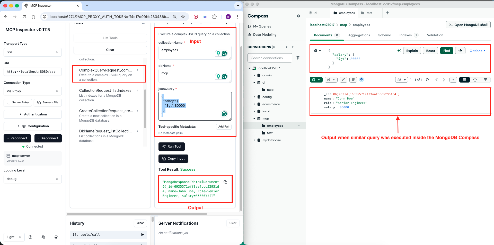
Task: Copy the tool result output
Action: click(x=225, y=182)
